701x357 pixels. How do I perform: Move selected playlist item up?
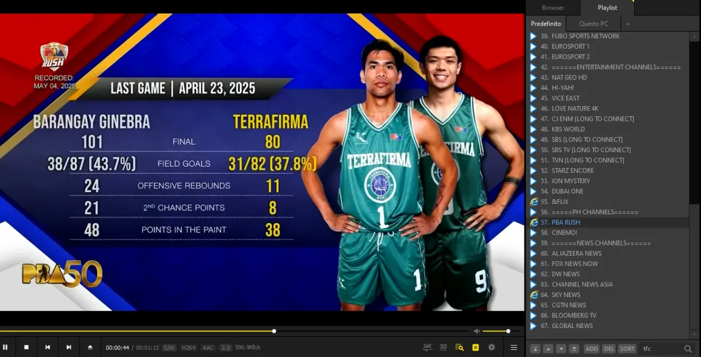click(548, 348)
